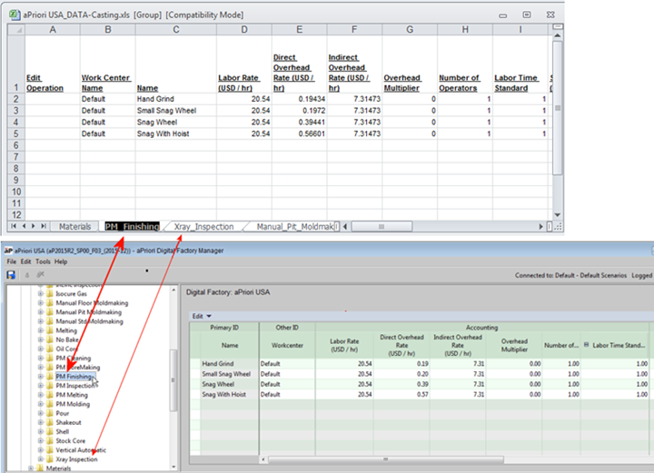Click the table horizontal scrollbar in Factory Manager
Screen dimensions: 654x473
386,459
